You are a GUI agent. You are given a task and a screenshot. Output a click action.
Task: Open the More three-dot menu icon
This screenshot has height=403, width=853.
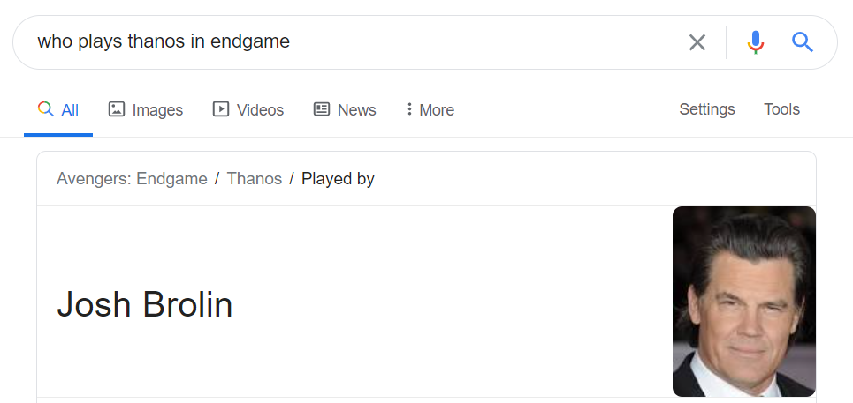[409, 109]
